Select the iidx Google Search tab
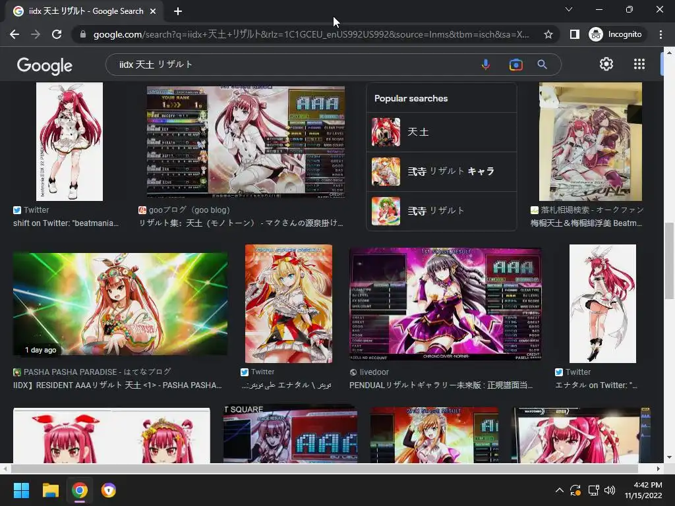Screen dimensions: 675x506 pos(84,11)
